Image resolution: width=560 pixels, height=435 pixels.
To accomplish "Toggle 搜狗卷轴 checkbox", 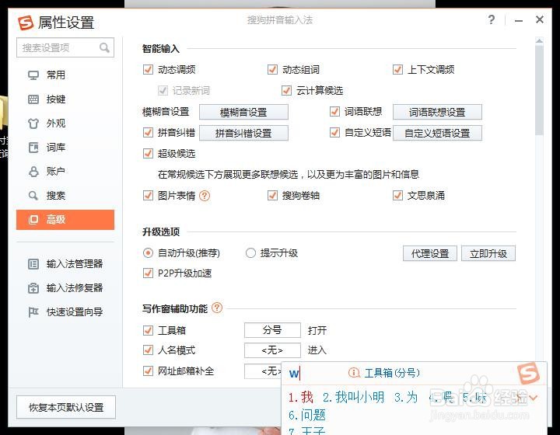I will pos(272,196).
